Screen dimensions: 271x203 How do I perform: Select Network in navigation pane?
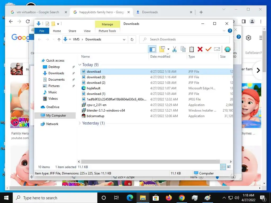[x=52, y=124]
